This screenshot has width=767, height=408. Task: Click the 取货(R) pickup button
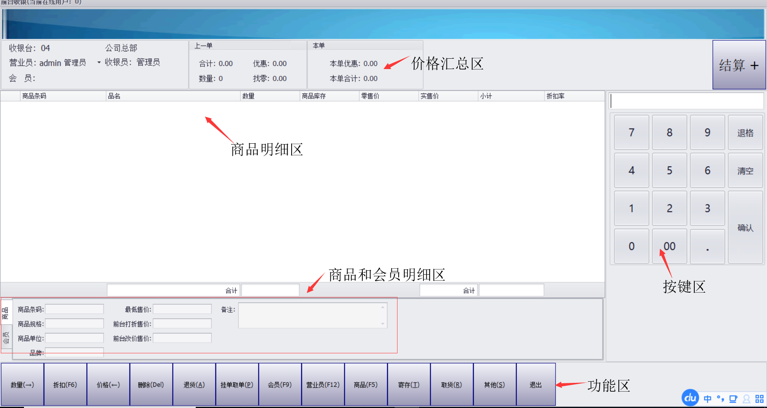tap(452, 384)
